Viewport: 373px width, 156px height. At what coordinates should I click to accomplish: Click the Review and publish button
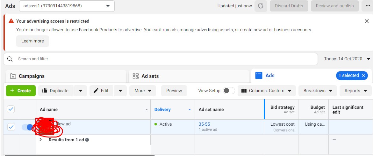[x=335, y=6]
